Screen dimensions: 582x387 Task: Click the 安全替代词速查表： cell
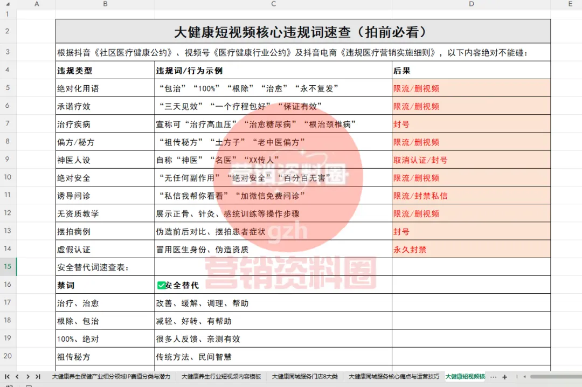(x=105, y=267)
